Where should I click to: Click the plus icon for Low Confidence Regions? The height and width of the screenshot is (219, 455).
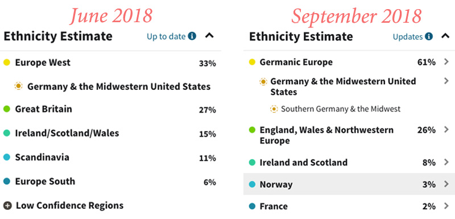(7, 206)
